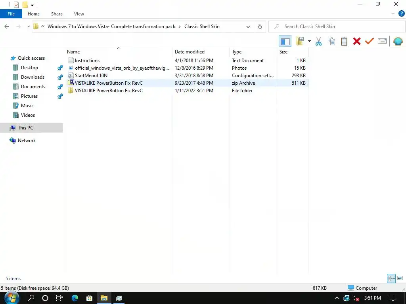
Task: Click the Properties quick access icon
Action: pos(16,5)
